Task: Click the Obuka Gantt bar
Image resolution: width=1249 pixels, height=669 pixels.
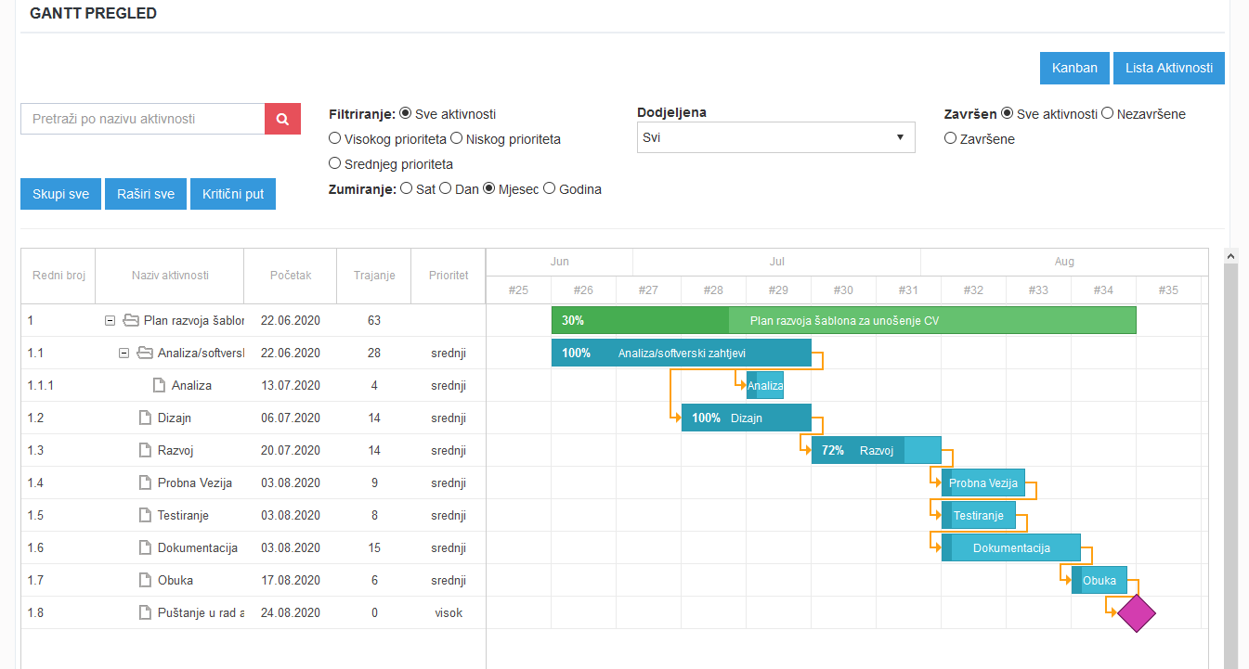Action: (1099, 580)
